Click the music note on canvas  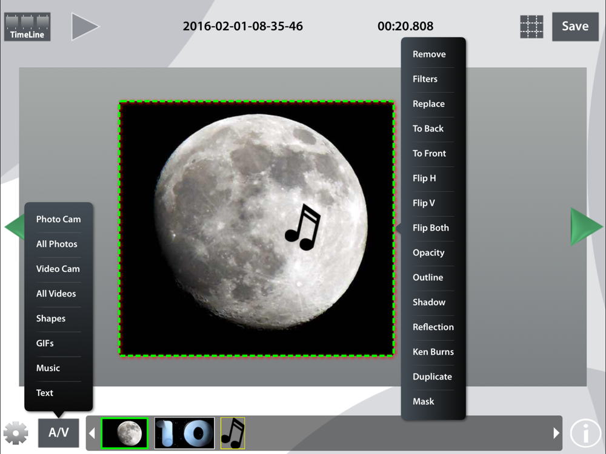coord(302,228)
